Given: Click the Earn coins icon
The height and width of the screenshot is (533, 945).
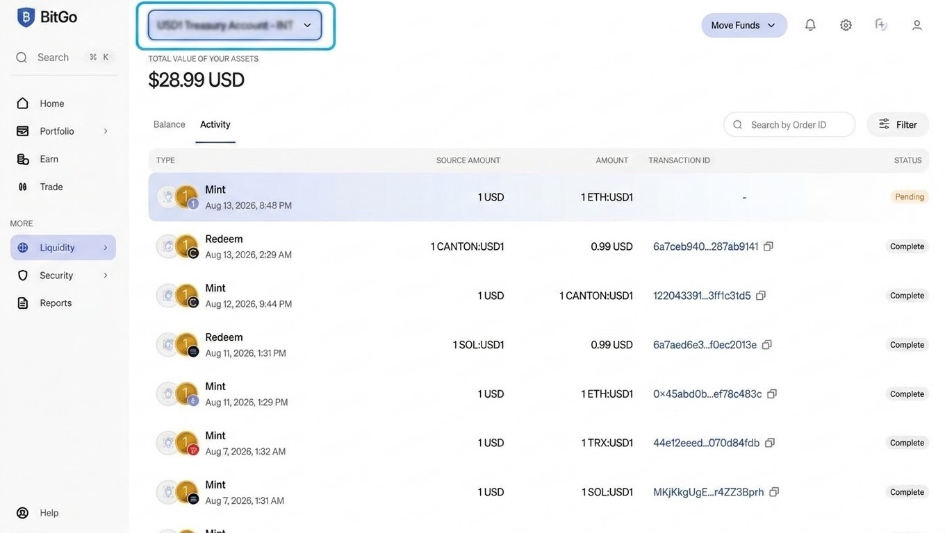Looking at the screenshot, I should (23, 159).
